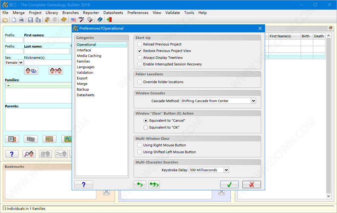
Task: Click the single green undo arrow button
Action: point(139,184)
